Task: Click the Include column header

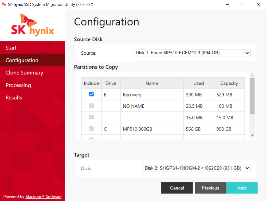Action: click(91, 83)
